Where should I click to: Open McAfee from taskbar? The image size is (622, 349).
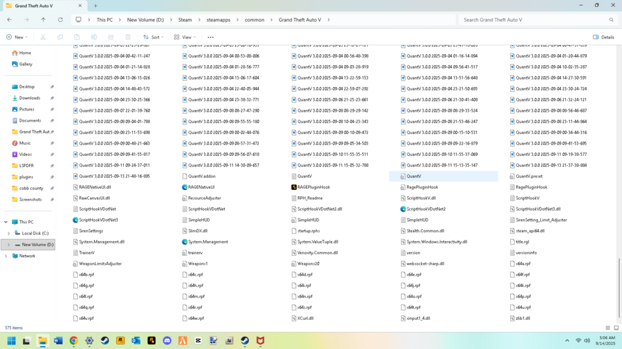tap(260, 341)
